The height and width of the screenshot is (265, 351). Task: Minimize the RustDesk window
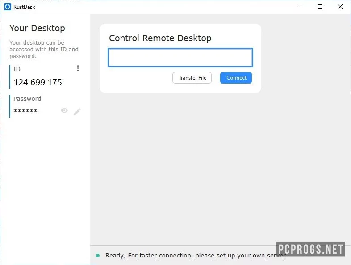point(300,7)
